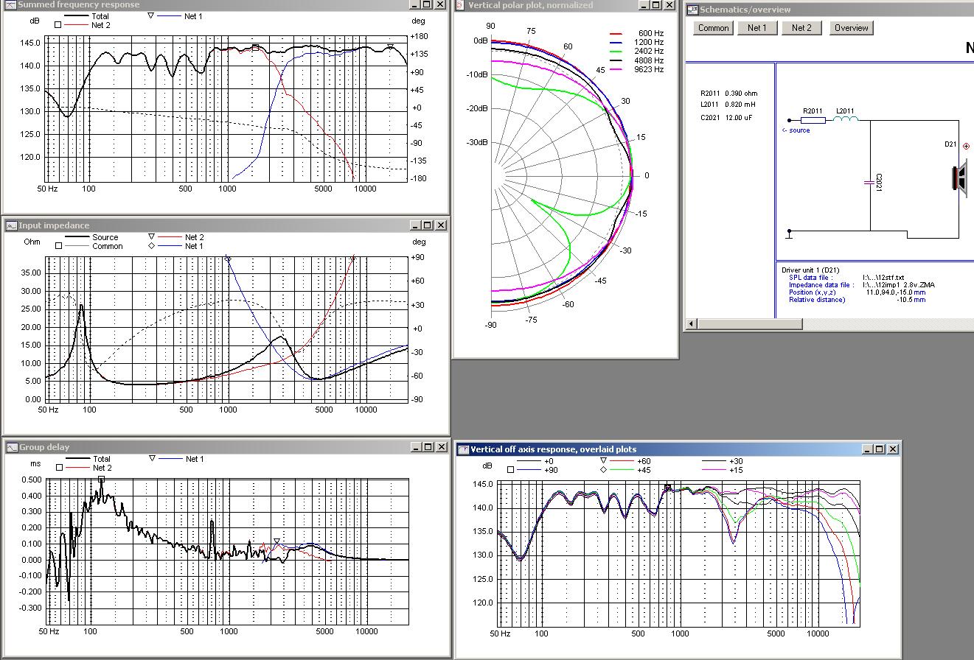Open the Schematics/overview window's title icon
Viewport: 974px width, 660px height.
click(x=692, y=10)
